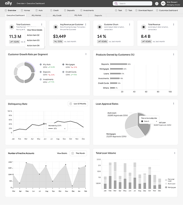Image resolution: width=183 pixels, height=205 pixels.
Task: Click the Avg Revenue card circle icon
Action: coord(56,27)
